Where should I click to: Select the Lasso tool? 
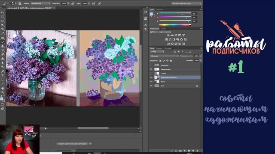coord(3,21)
